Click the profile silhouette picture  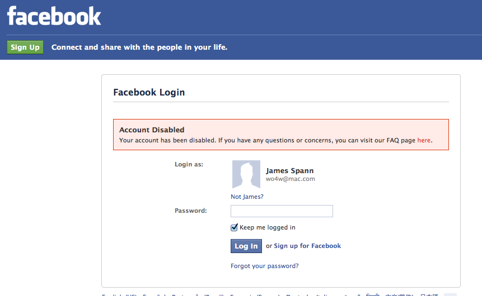tap(246, 174)
